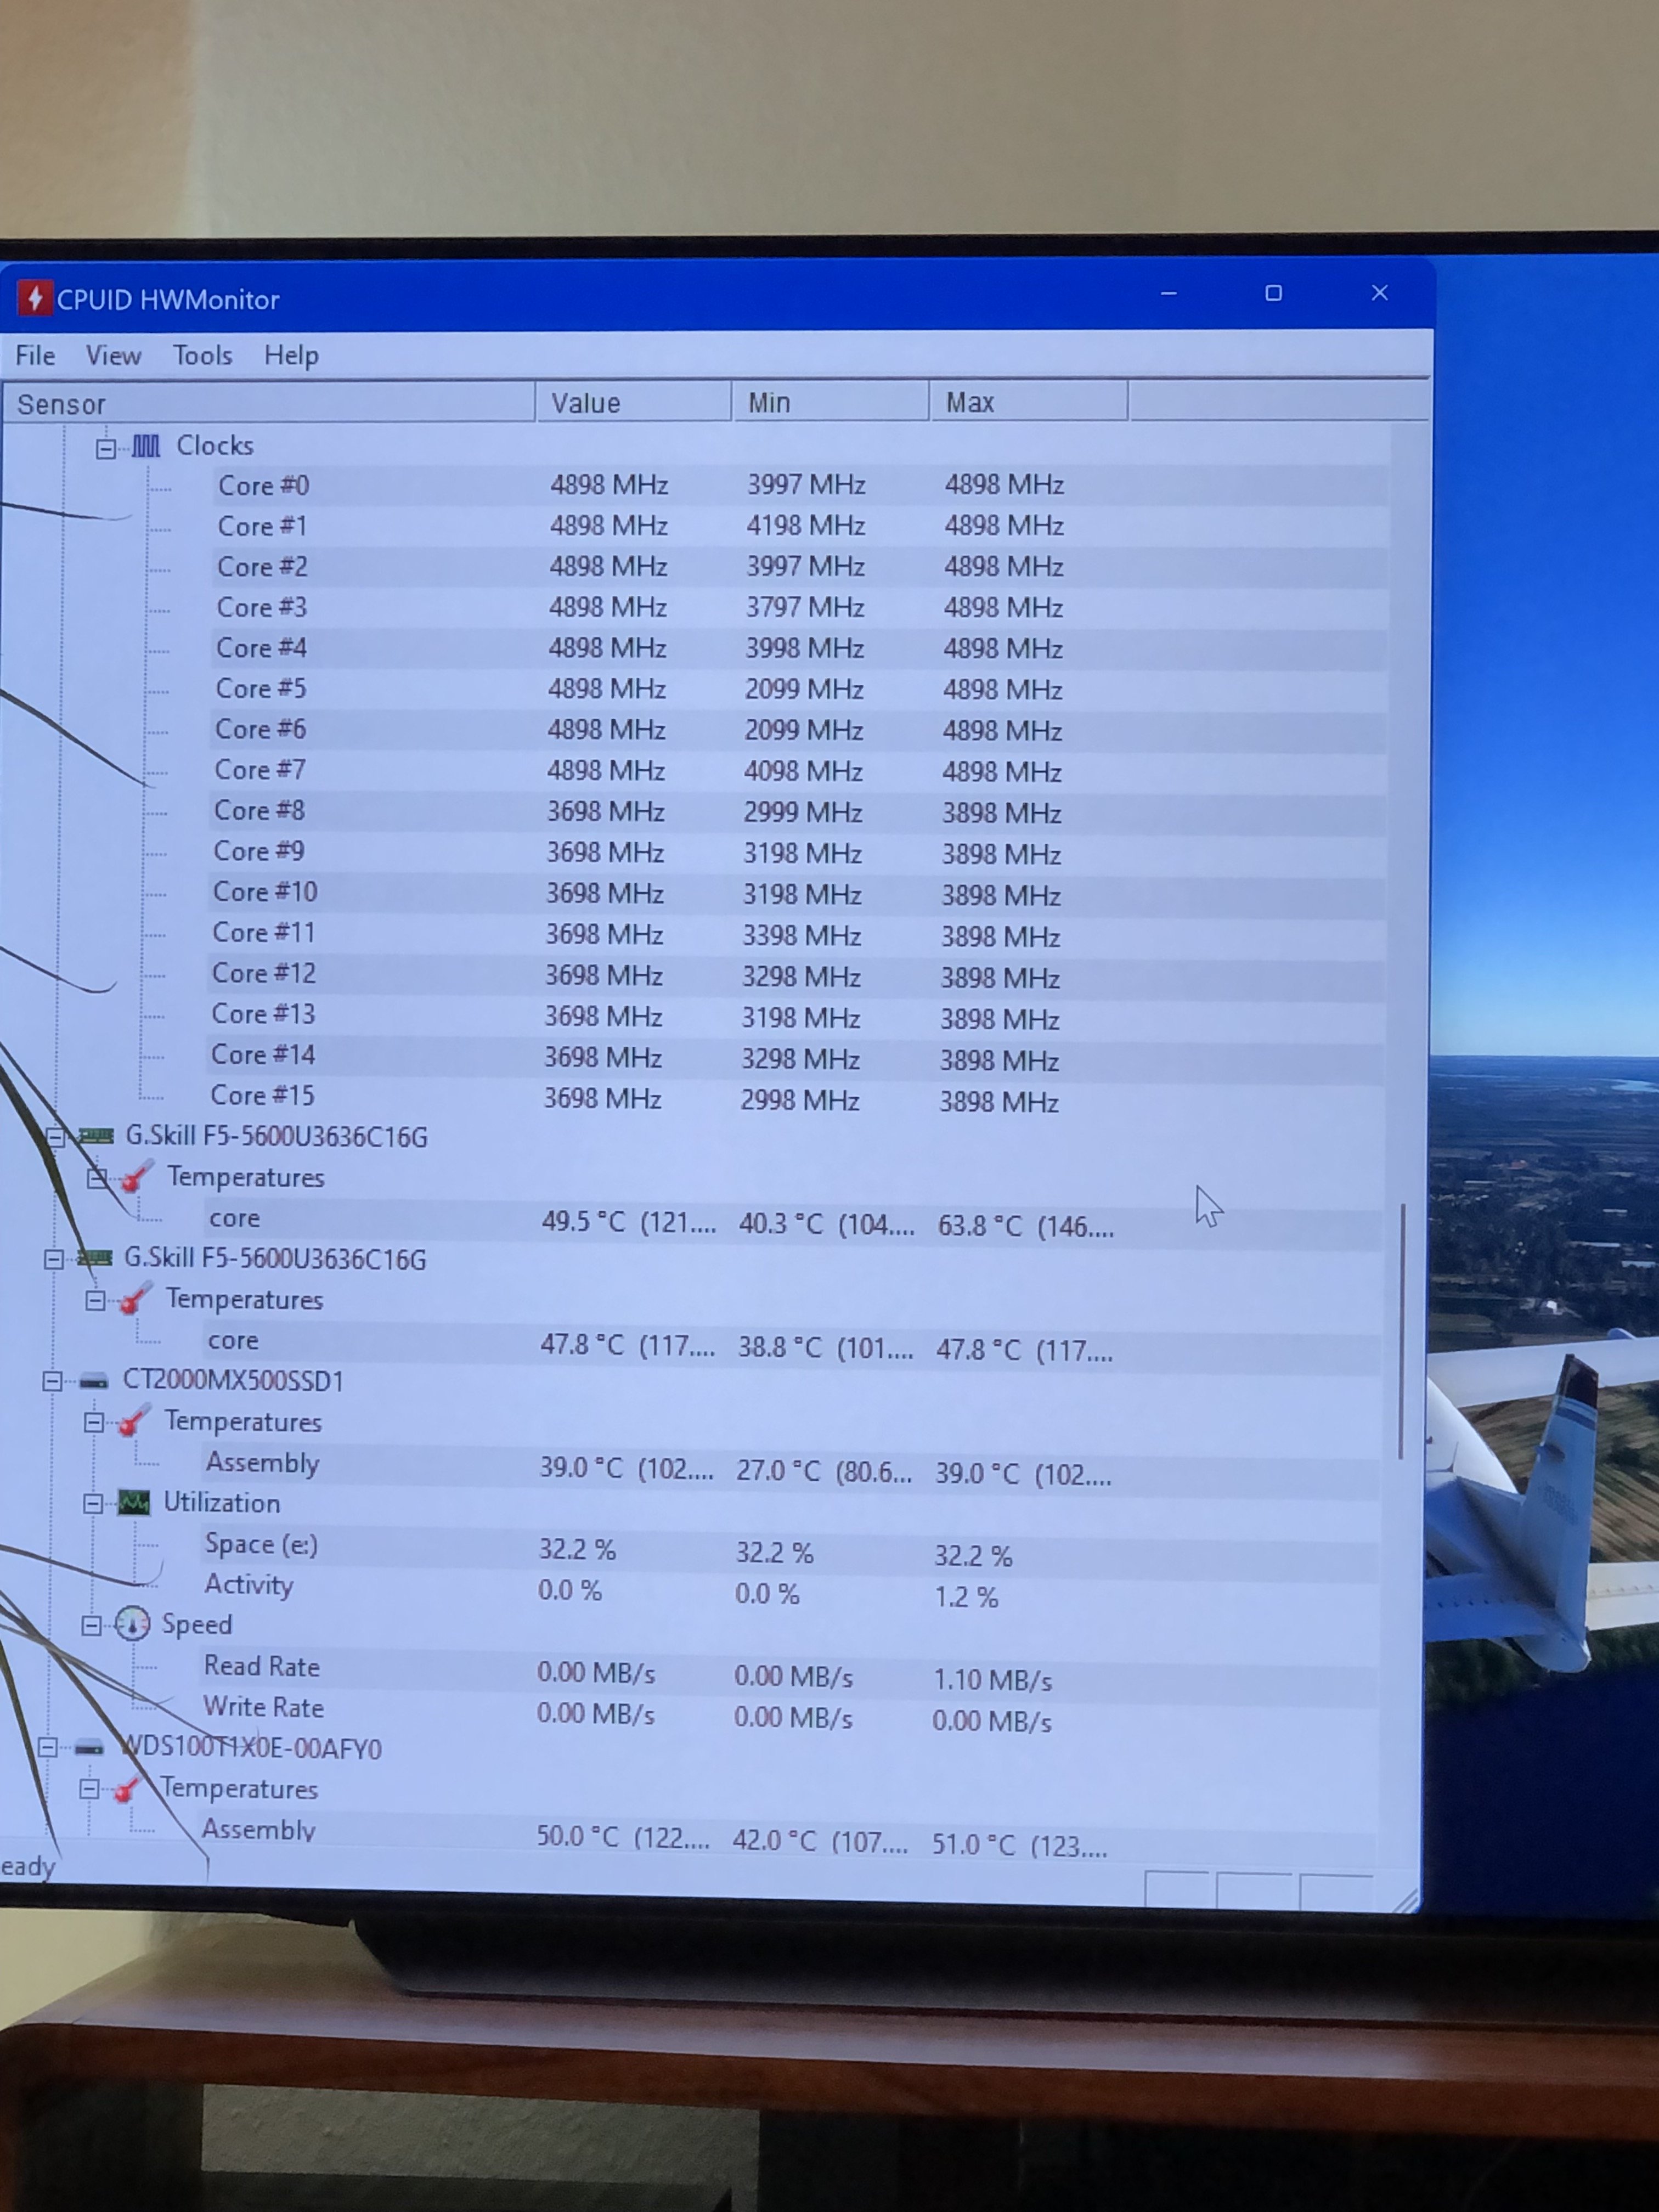Click the CPUID HWMonitor title bar logo
Image resolution: width=1659 pixels, height=2212 pixels.
pyautogui.click(x=35, y=298)
